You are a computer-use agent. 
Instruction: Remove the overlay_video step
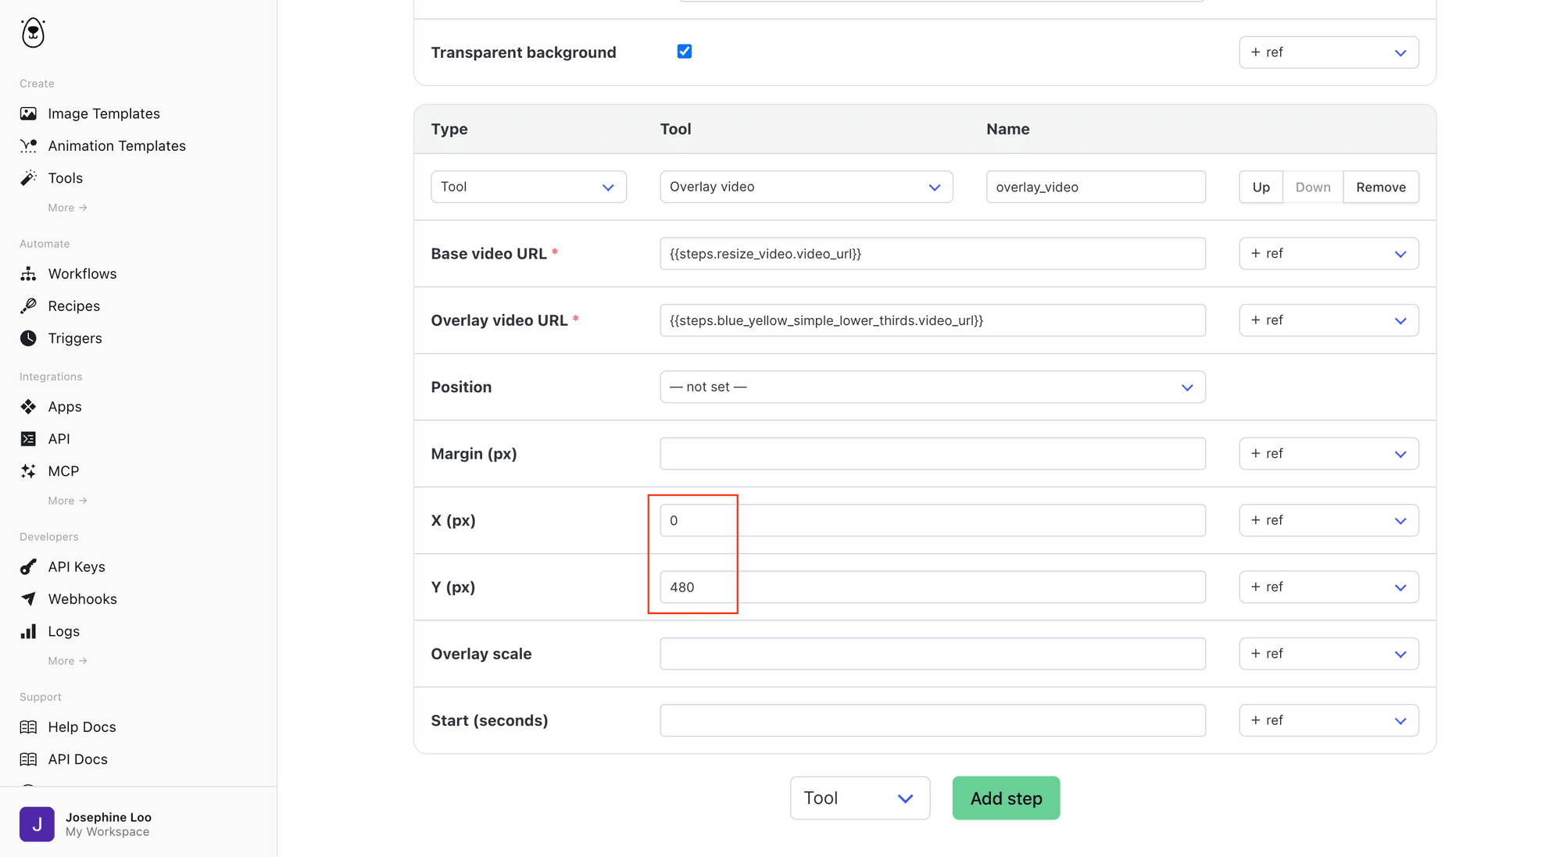(x=1381, y=187)
